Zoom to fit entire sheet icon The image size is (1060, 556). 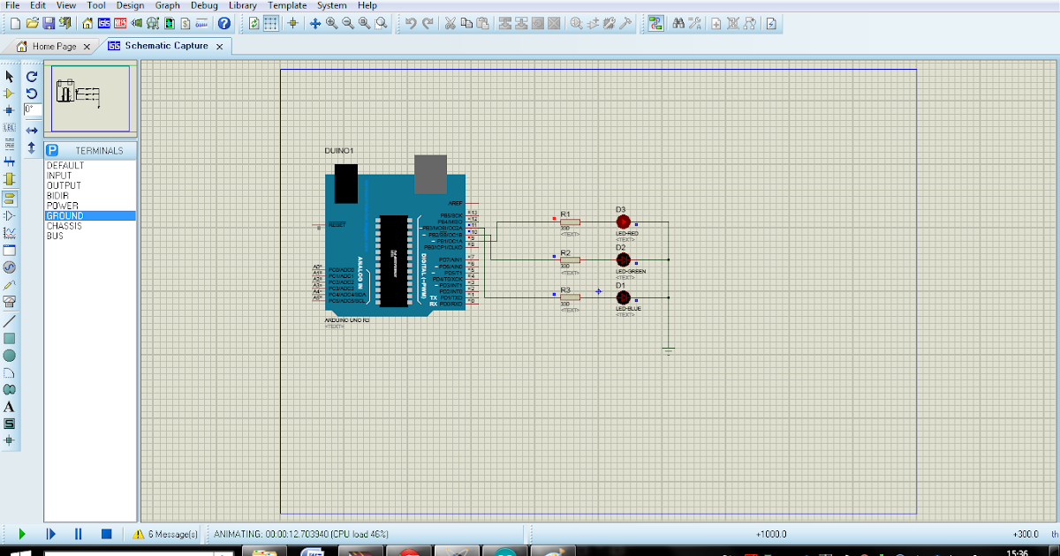(364, 24)
